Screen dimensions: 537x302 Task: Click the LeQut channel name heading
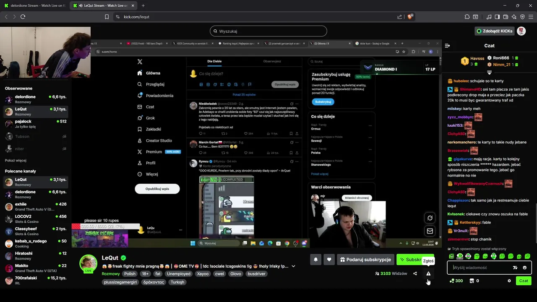110,258
